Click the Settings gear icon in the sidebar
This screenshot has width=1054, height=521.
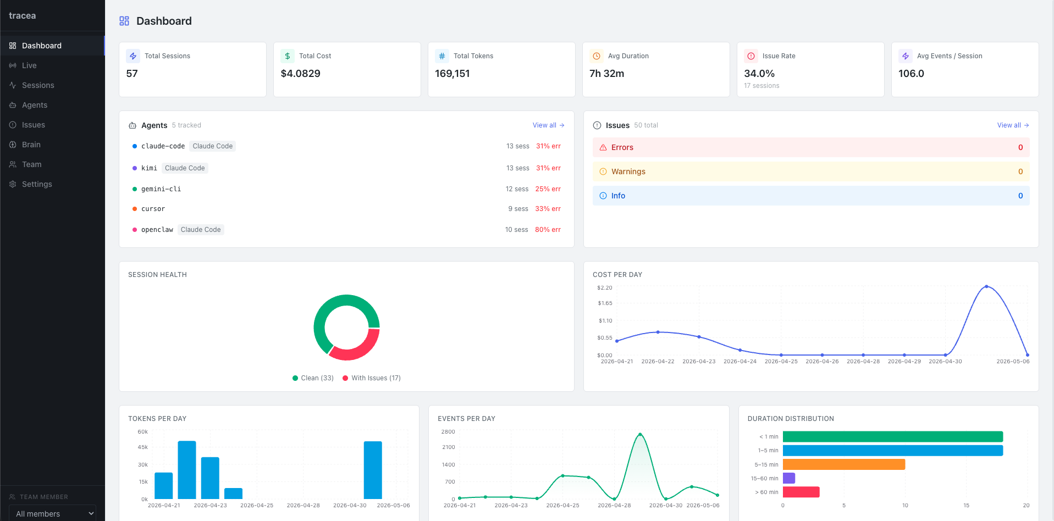click(13, 184)
